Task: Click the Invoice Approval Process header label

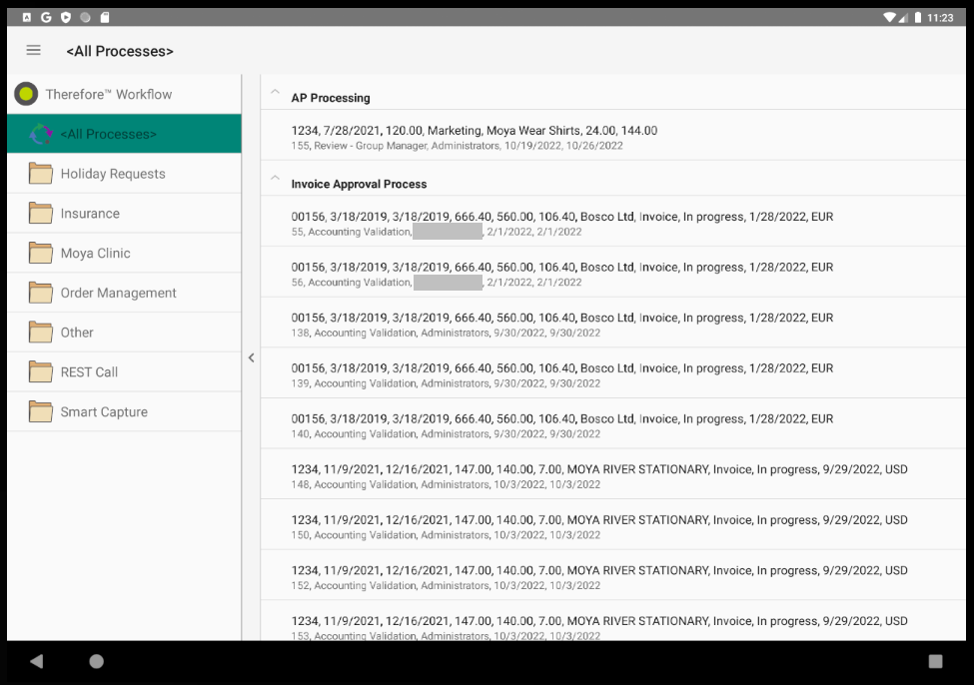Action: 359,185
